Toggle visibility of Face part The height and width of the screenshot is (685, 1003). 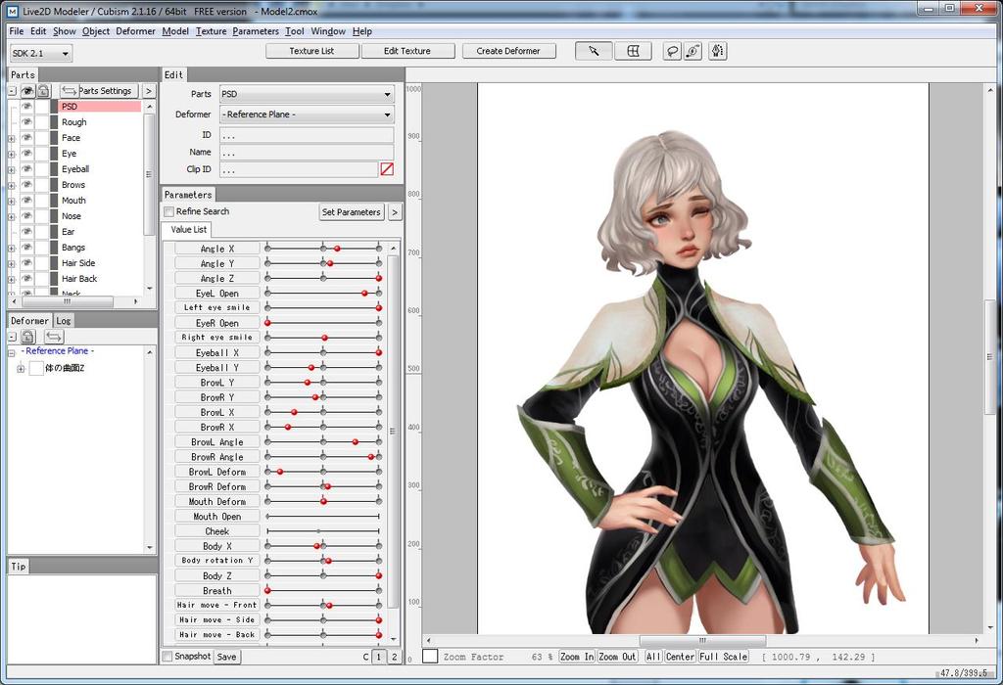click(x=26, y=137)
